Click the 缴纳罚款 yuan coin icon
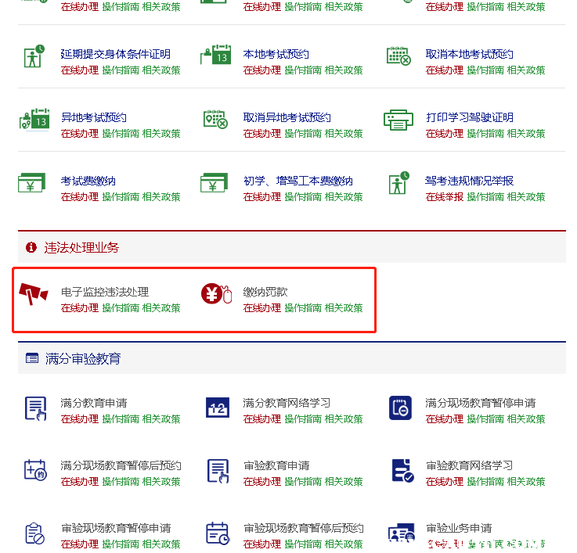 click(217, 295)
